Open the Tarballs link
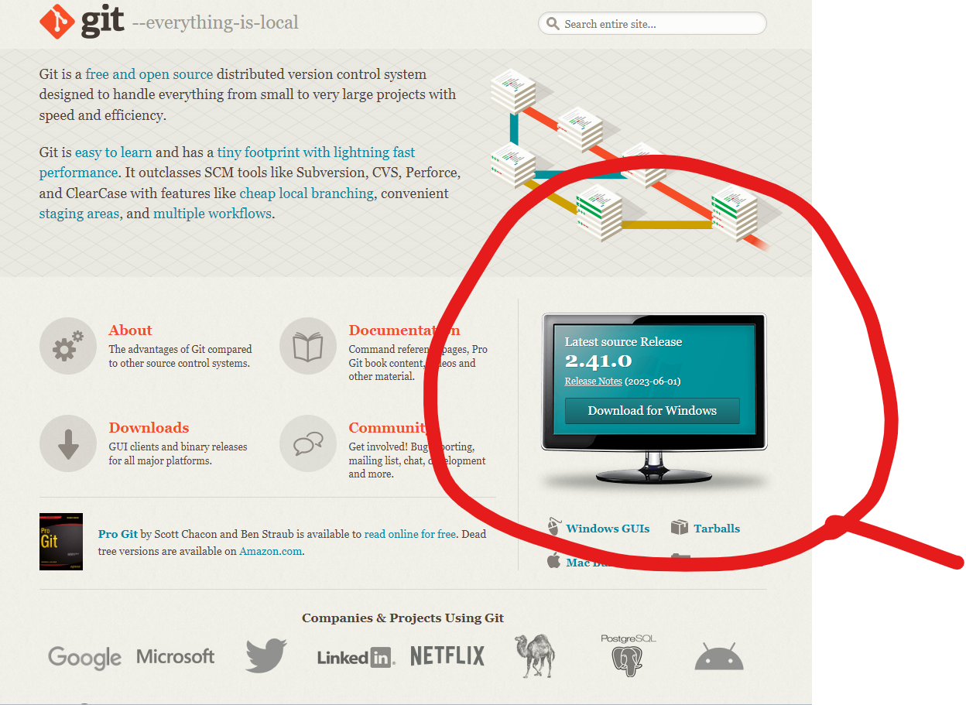 717,529
